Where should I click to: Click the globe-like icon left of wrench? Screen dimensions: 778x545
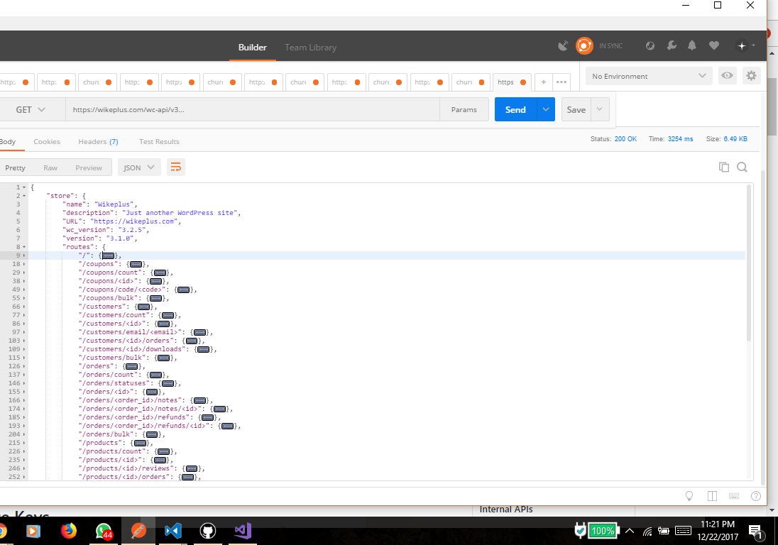tap(650, 45)
